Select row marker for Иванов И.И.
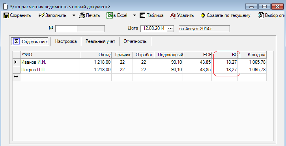The image size is (286, 146). [17, 62]
